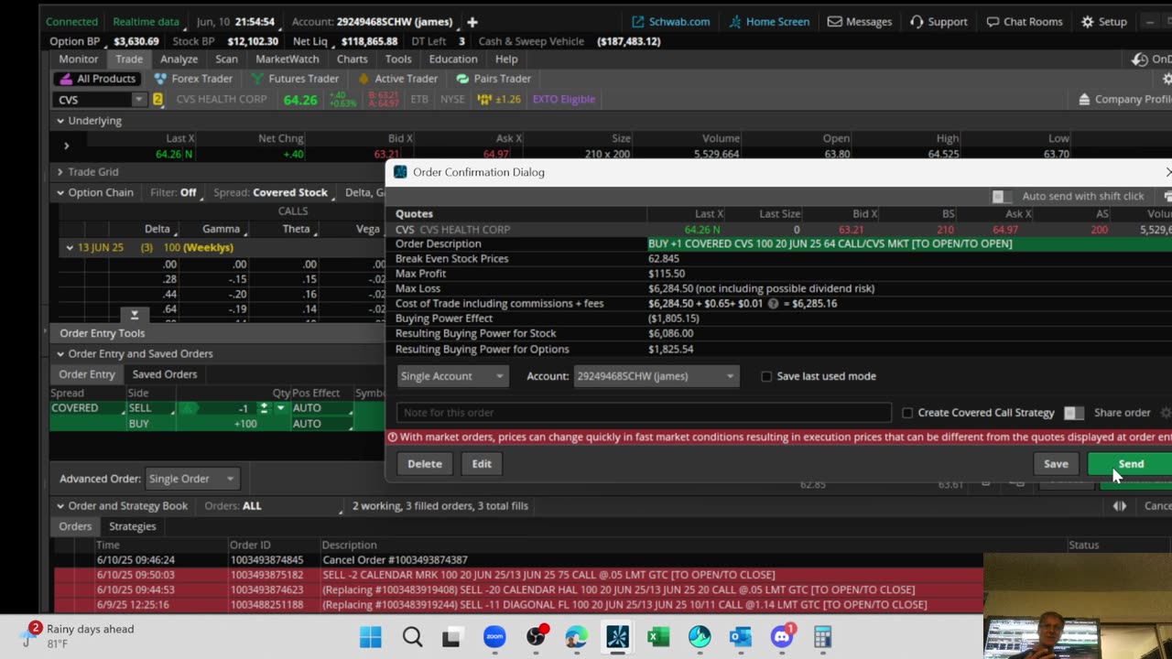Open Futures Trader sub-tab
The height and width of the screenshot is (659, 1172).
coord(295,79)
